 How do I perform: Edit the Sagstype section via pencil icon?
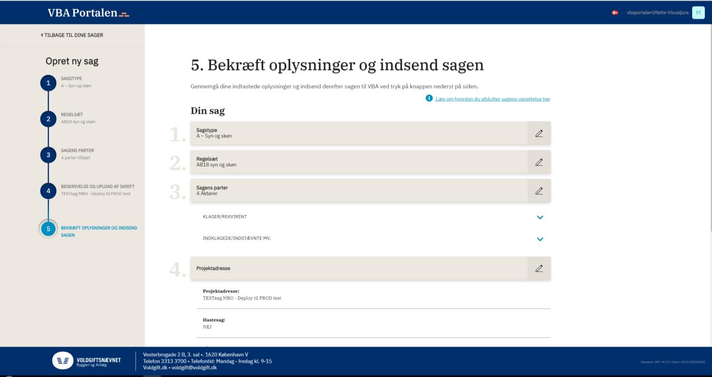(x=539, y=133)
